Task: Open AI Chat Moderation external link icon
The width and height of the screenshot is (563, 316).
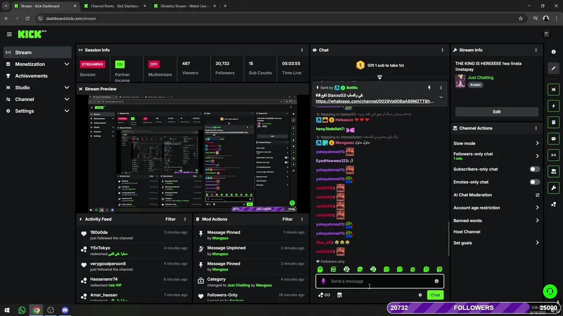Action: 537,195
